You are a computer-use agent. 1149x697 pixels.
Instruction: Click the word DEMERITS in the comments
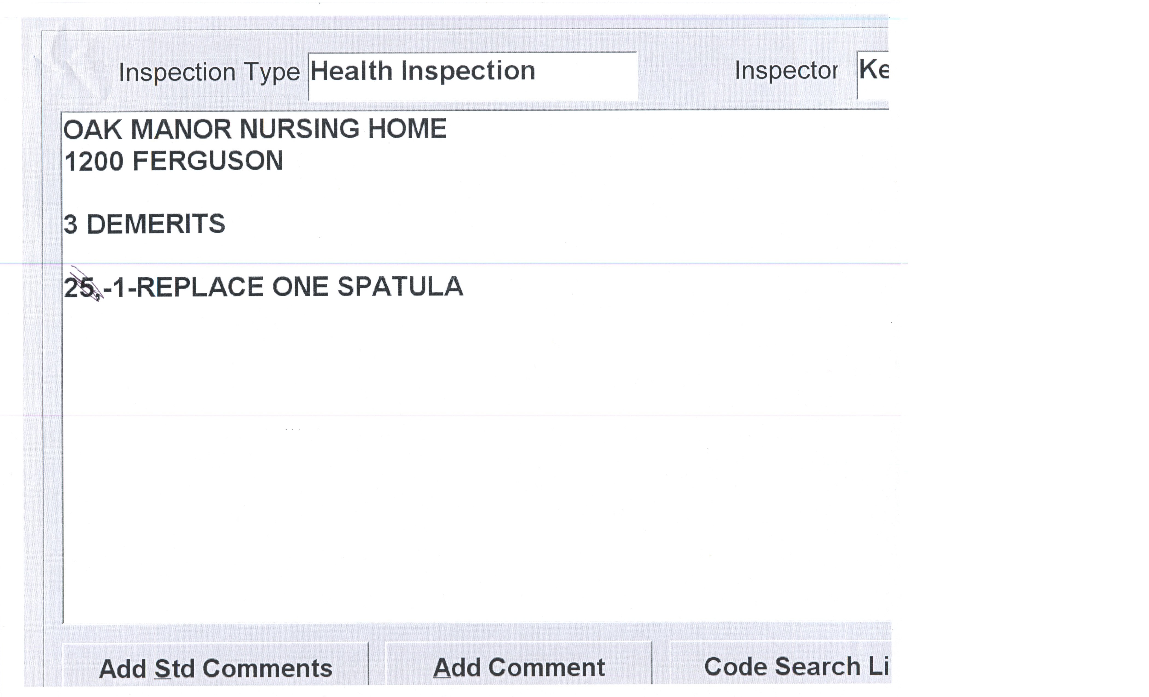(156, 224)
